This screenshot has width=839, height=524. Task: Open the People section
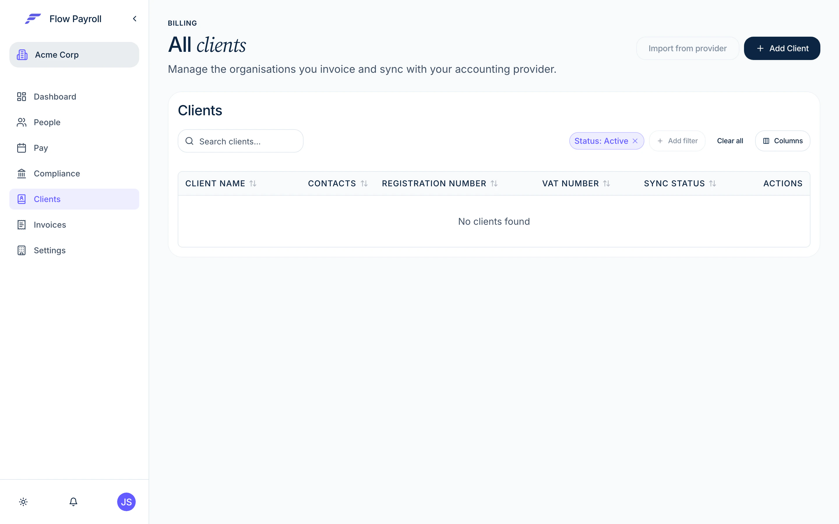[74, 122]
